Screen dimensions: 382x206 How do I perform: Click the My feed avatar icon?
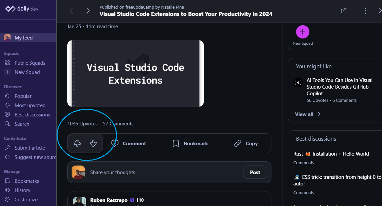point(7,37)
